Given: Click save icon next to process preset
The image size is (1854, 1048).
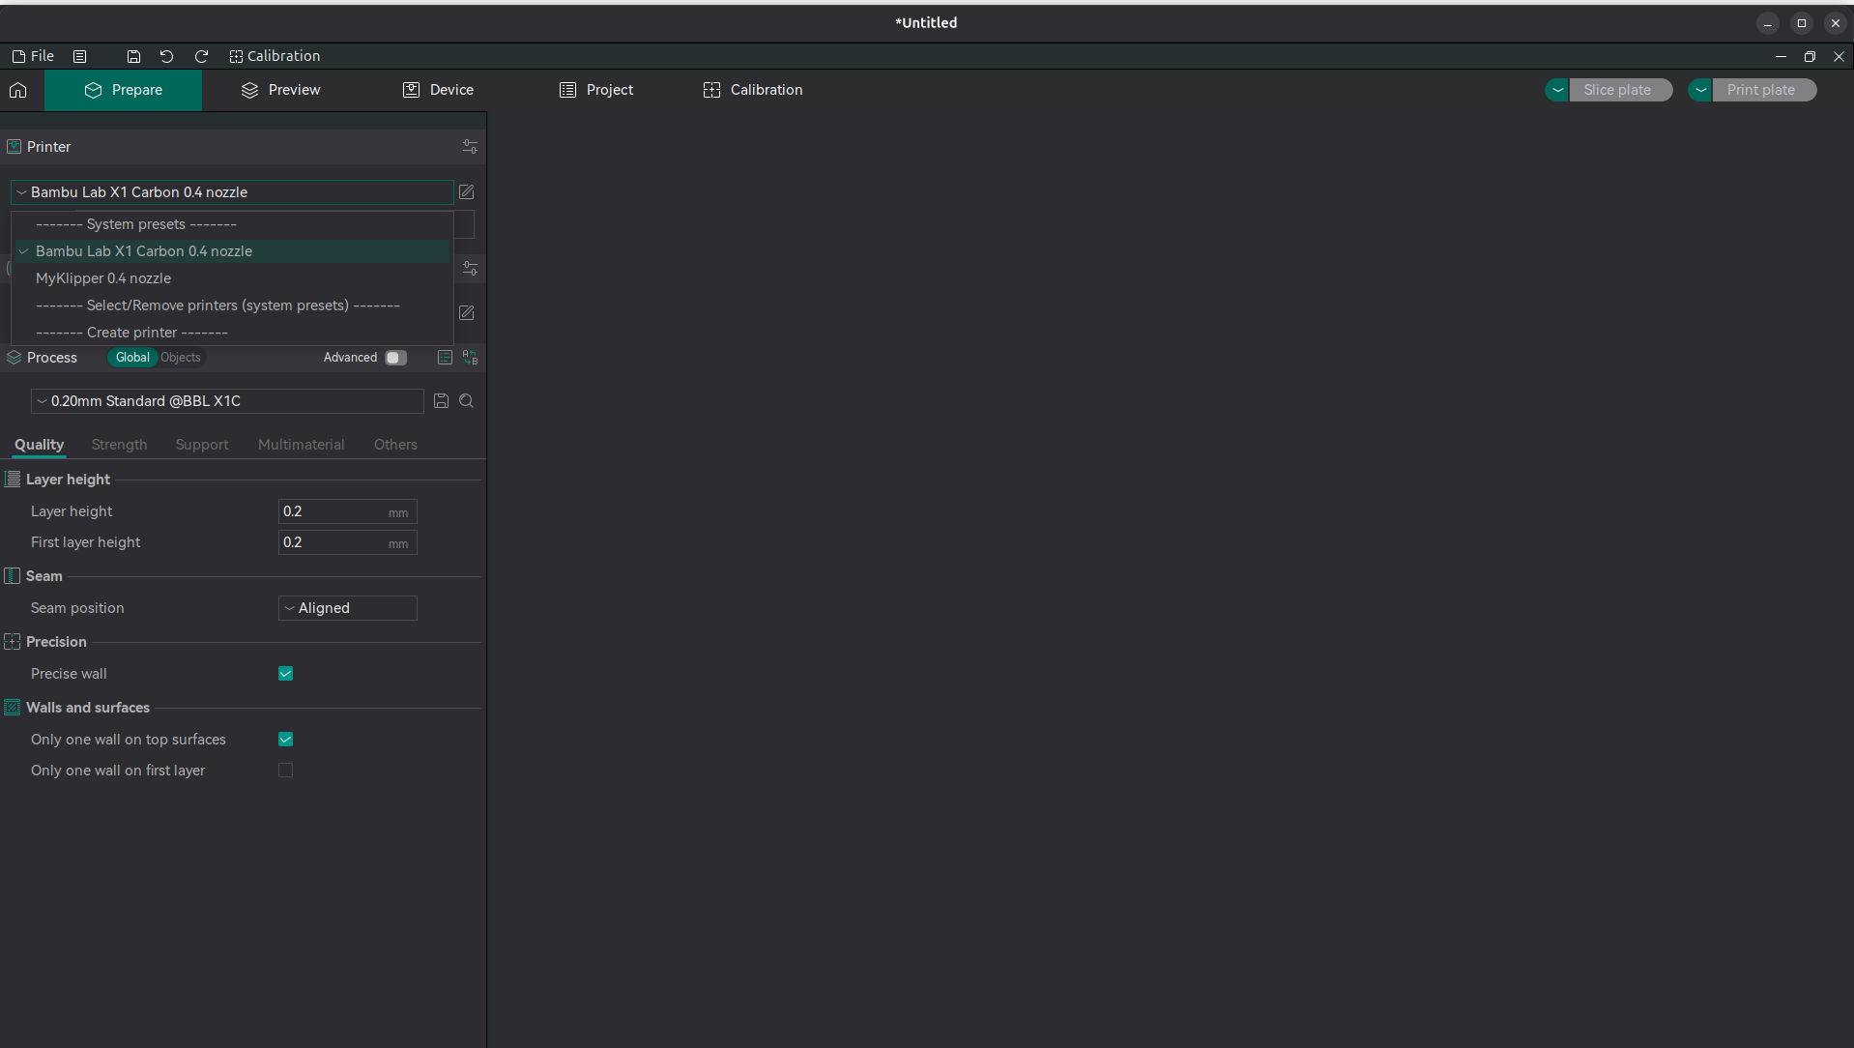Looking at the screenshot, I should click(441, 401).
